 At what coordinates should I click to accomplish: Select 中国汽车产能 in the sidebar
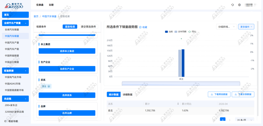(x=15, y=49)
